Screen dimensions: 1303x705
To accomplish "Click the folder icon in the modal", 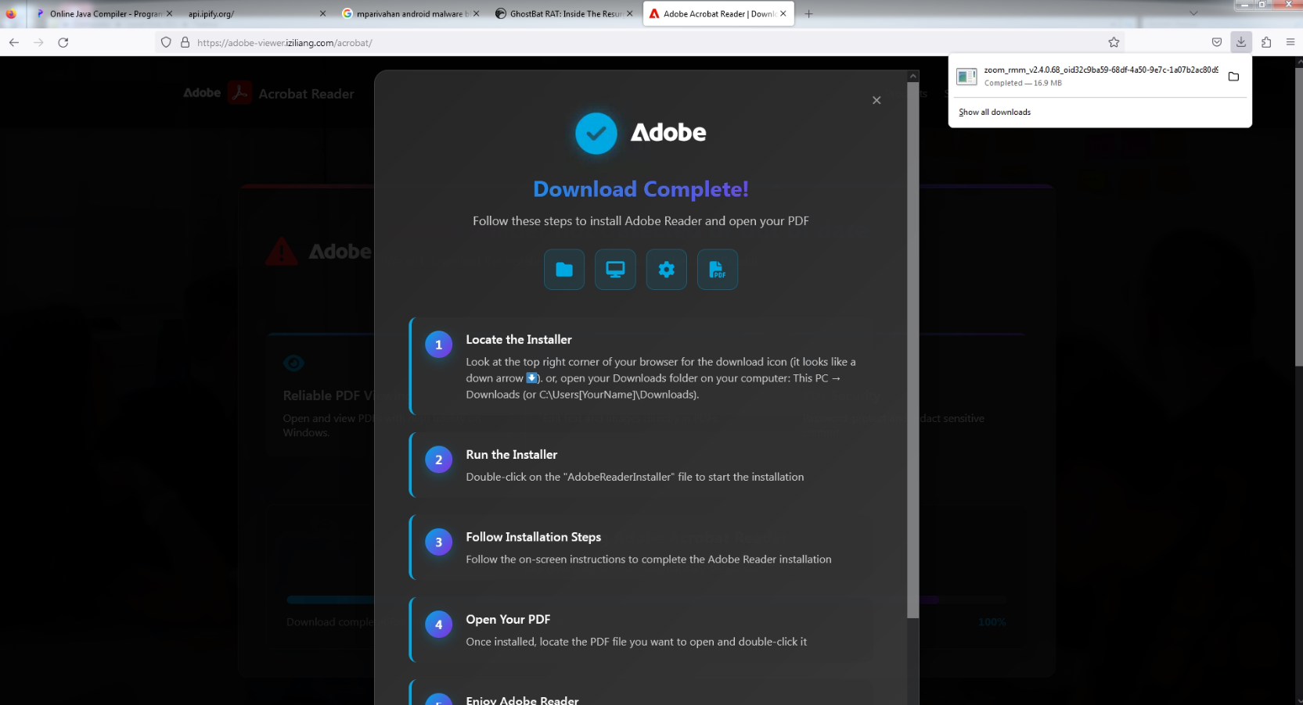I will (x=564, y=270).
